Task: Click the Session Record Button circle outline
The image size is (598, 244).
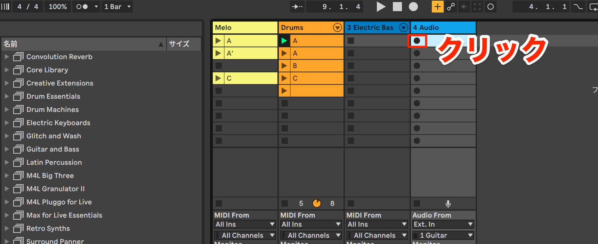Action: (491, 7)
